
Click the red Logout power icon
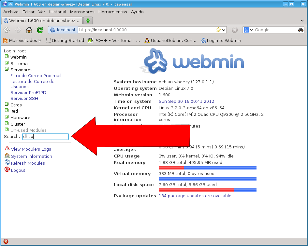pos(7,169)
